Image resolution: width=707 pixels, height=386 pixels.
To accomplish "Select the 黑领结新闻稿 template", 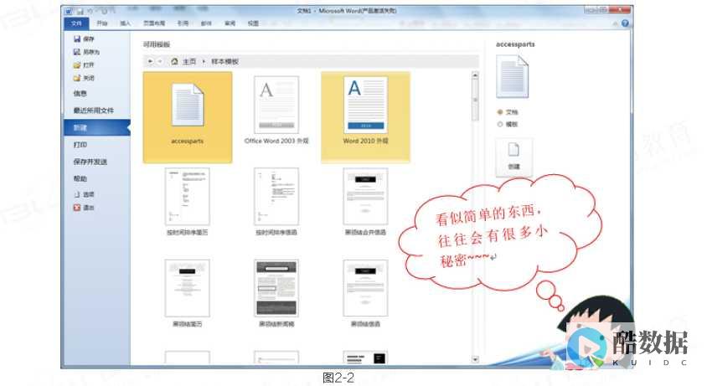I will point(276,293).
